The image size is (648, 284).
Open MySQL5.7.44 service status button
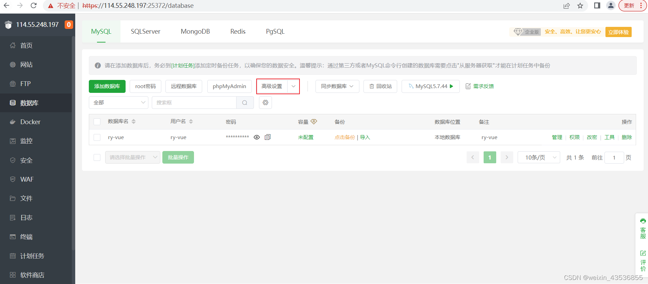(x=431, y=86)
